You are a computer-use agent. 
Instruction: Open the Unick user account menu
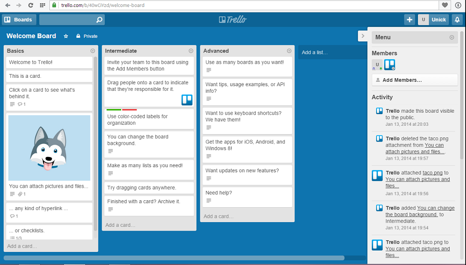click(x=433, y=20)
